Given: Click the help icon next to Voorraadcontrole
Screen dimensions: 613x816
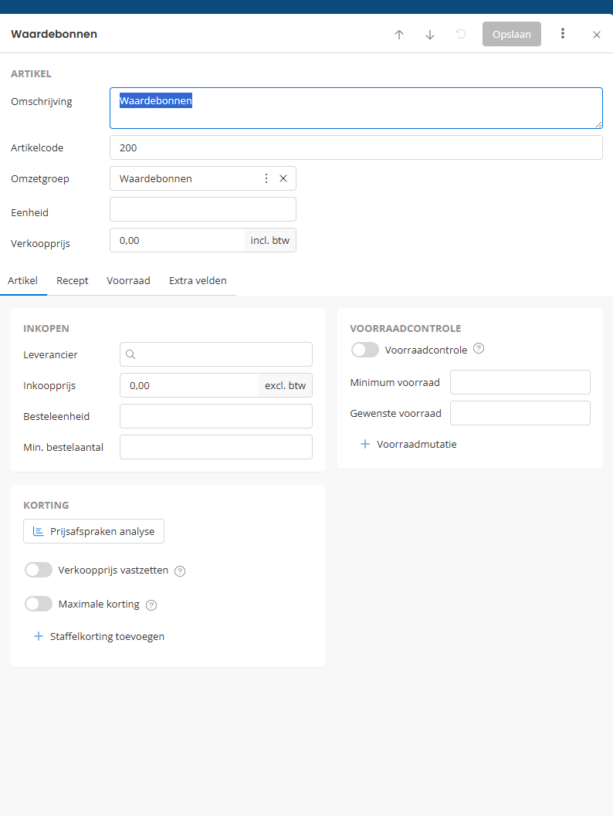Looking at the screenshot, I should coord(479,349).
